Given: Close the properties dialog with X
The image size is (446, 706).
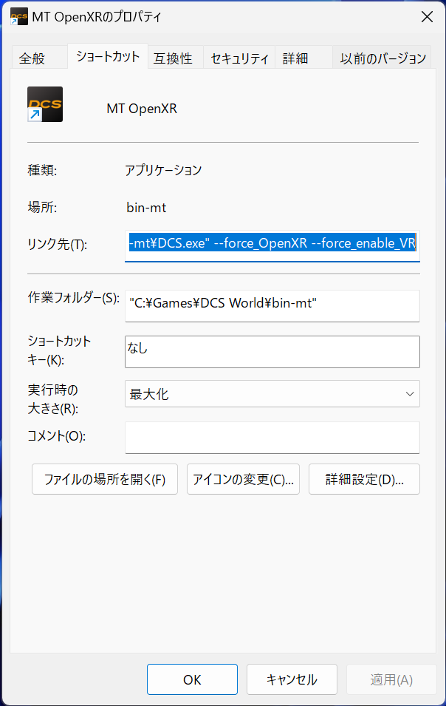Looking at the screenshot, I should pyautogui.click(x=427, y=17).
